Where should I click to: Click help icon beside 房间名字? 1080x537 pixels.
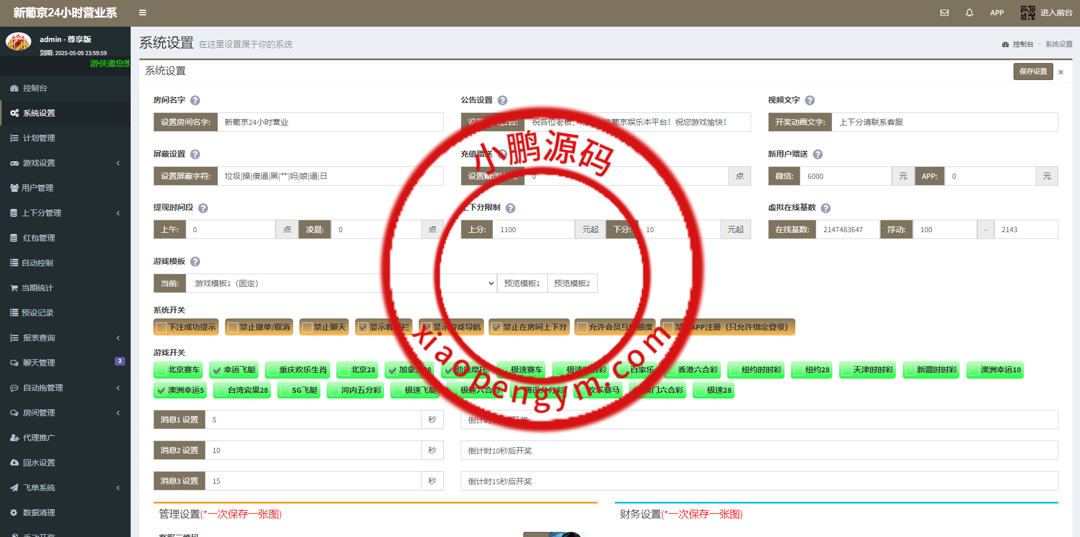(x=195, y=100)
